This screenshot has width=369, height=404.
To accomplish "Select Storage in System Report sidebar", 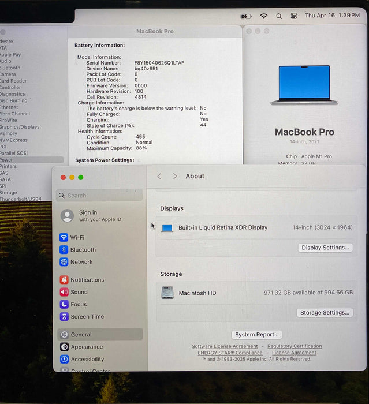I will tap(9, 192).
